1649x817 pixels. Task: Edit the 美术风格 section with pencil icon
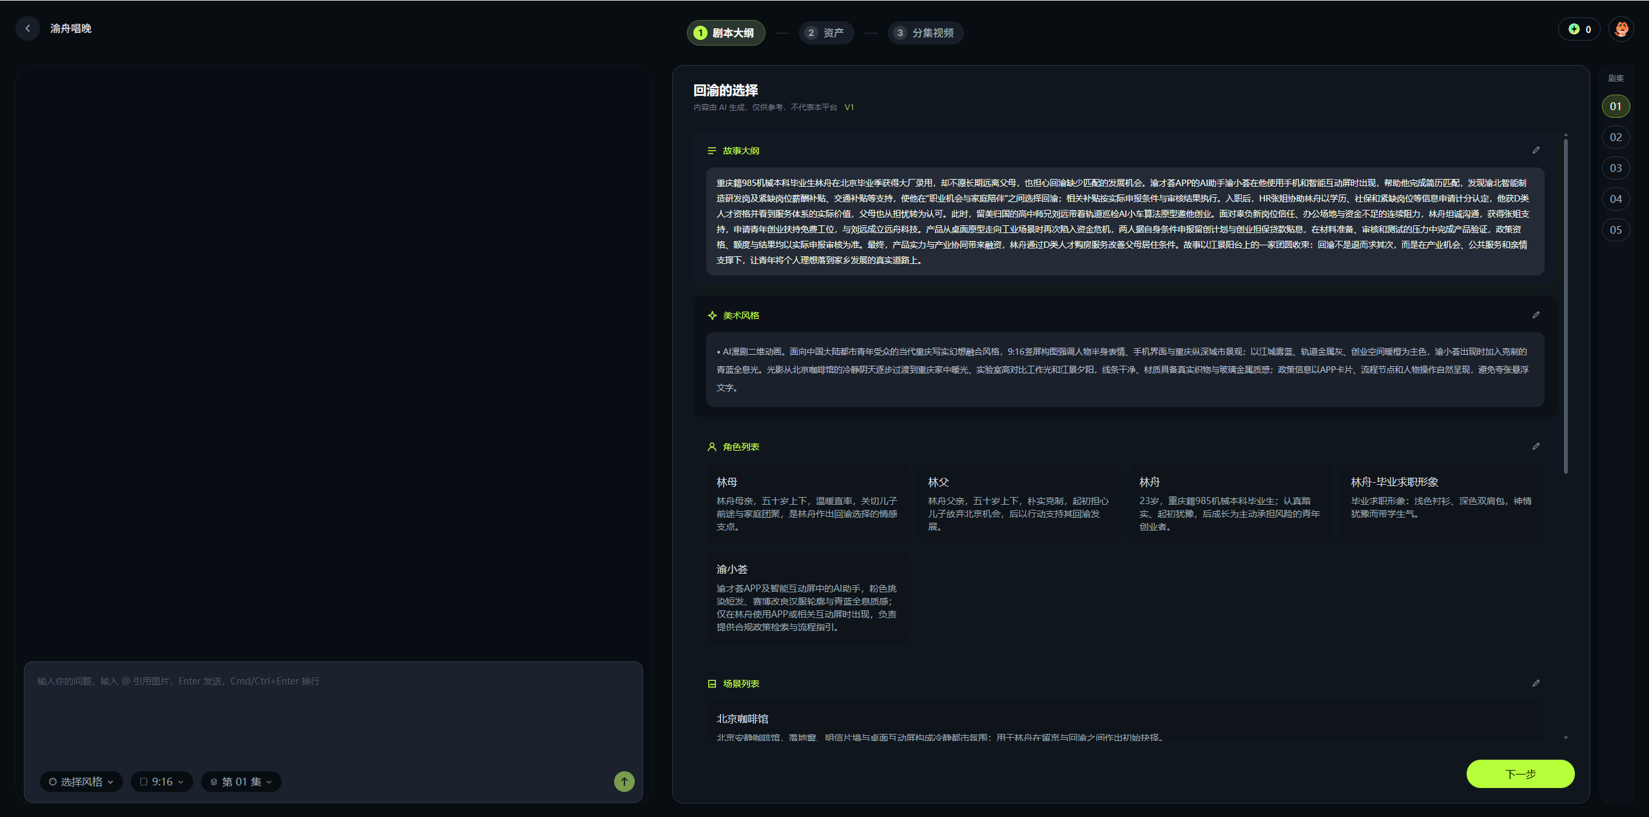(x=1536, y=315)
